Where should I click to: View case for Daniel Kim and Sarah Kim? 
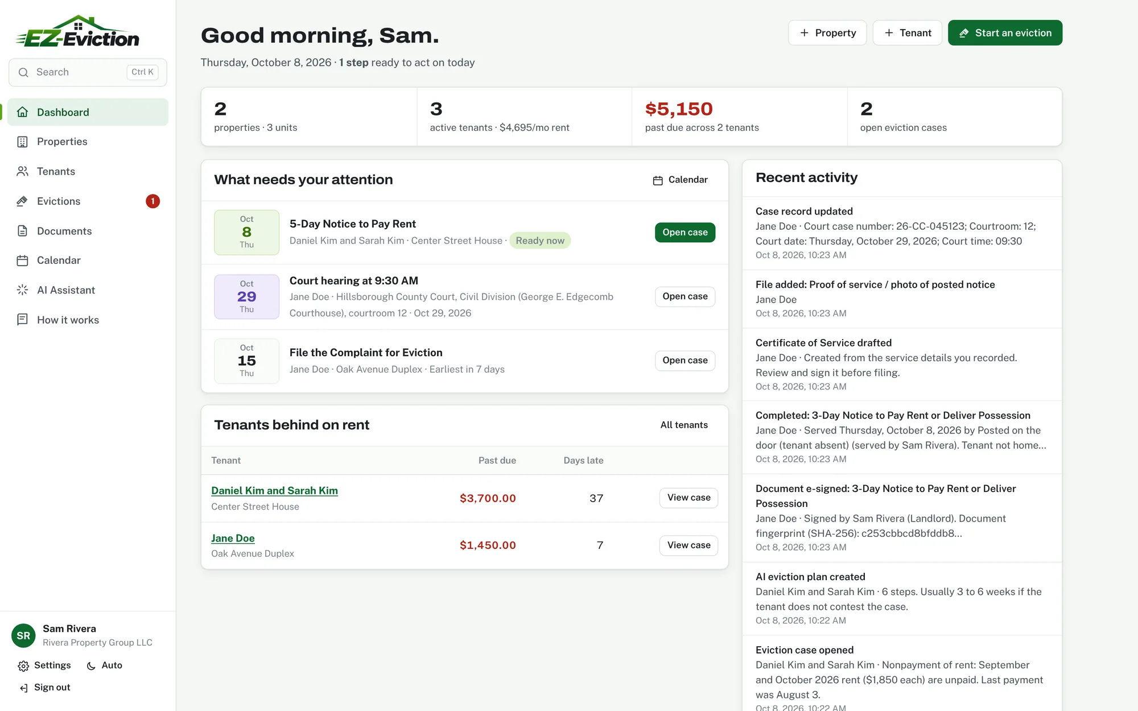pyautogui.click(x=689, y=498)
